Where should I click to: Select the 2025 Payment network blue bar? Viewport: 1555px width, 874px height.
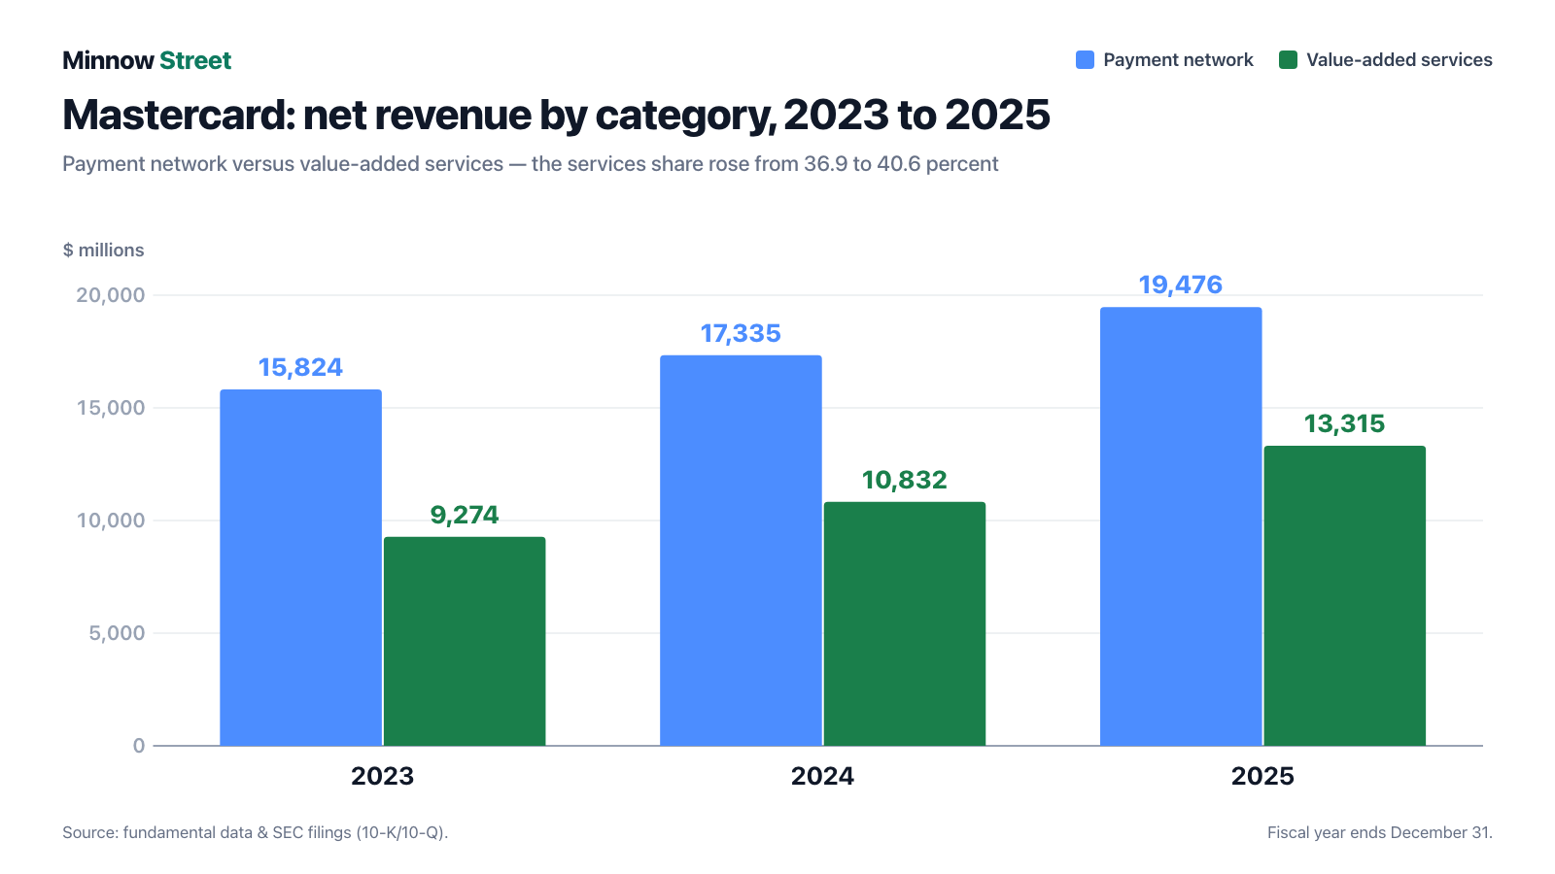(x=1181, y=526)
